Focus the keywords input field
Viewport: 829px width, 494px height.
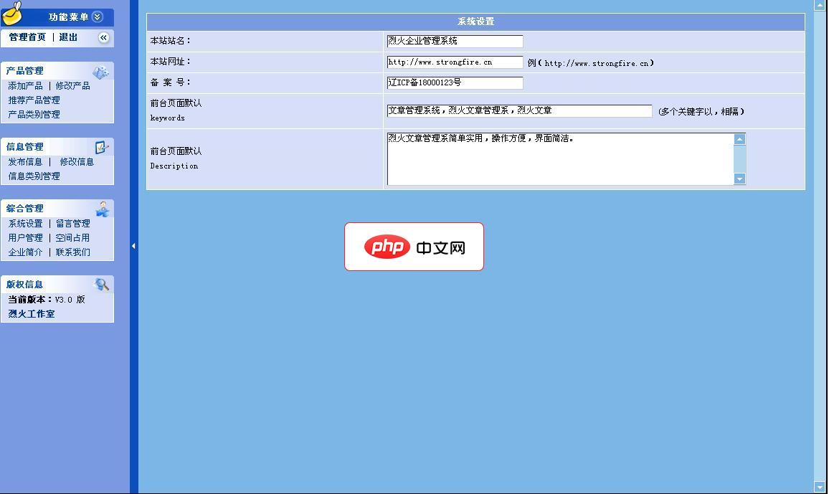(519, 111)
